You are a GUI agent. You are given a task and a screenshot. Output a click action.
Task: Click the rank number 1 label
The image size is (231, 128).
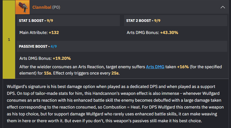point(9,40)
